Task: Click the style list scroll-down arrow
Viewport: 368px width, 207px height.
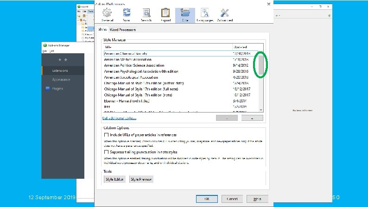Action: click(261, 109)
